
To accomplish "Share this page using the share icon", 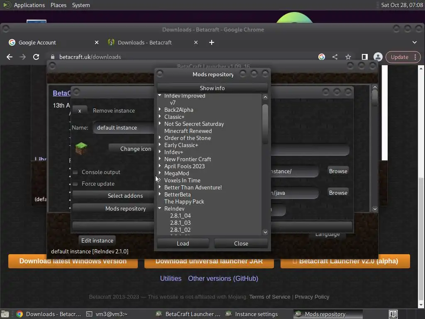I will (x=335, y=57).
